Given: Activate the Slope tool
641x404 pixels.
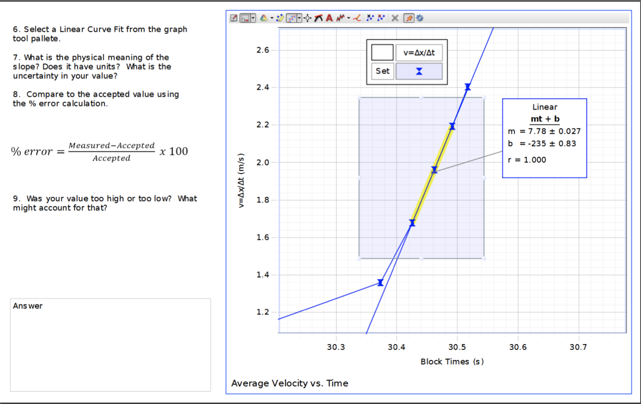Looking at the screenshot, I should click(x=319, y=18).
